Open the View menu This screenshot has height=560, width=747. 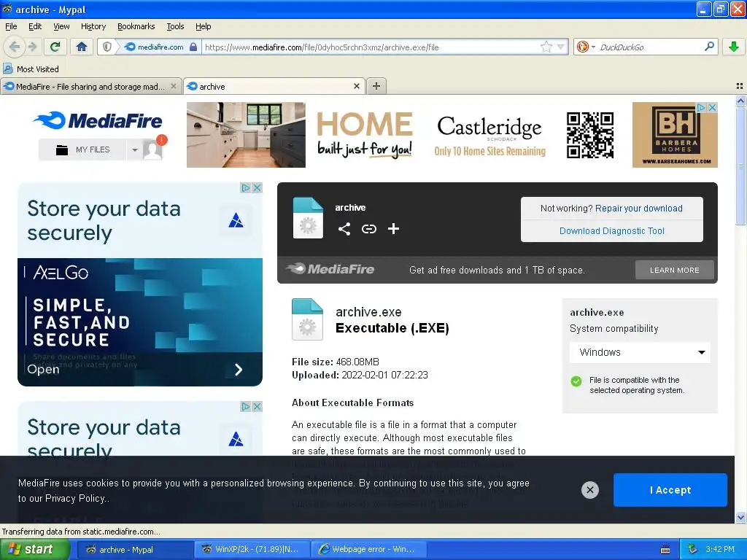point(61,26)
